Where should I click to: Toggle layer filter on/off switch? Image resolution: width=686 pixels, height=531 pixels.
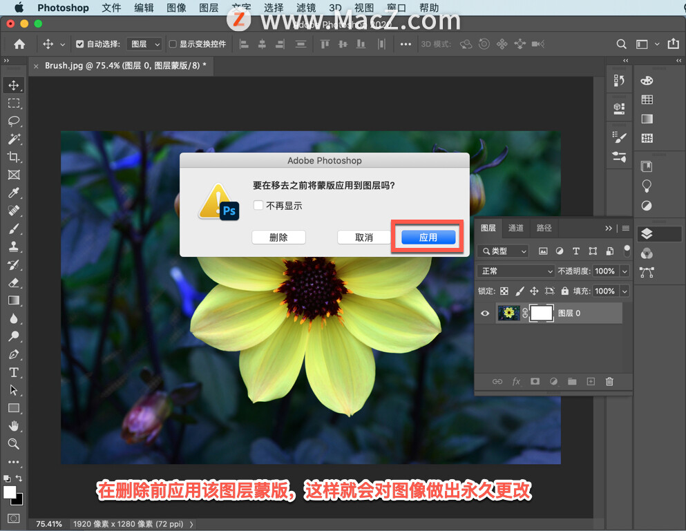click(x=627, y=251)
